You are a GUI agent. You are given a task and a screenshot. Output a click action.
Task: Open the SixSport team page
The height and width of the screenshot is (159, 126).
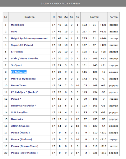pyautogui.click(x=17, y=65)
